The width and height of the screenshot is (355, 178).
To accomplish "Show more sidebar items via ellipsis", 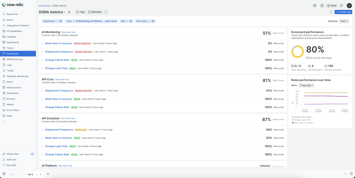I will [x=4, y=121].
